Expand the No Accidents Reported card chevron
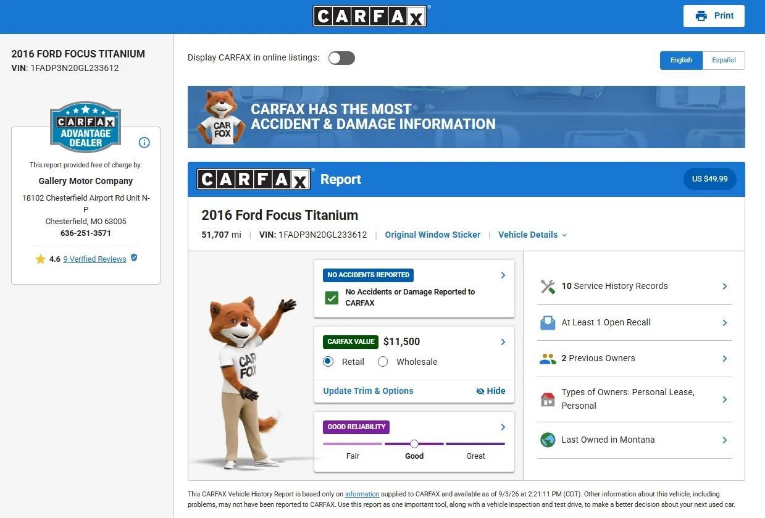Screen dimensions: 765x518 (503, 275)
